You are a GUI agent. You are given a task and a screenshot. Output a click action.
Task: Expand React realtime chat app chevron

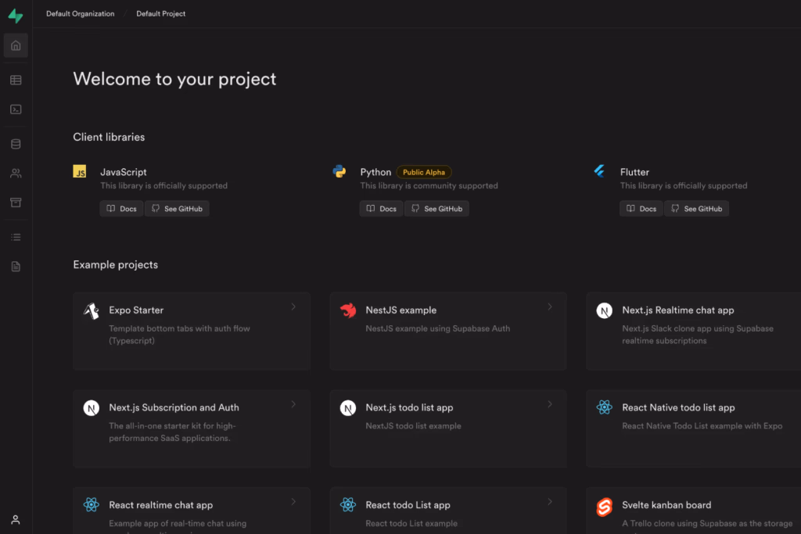[x=294, y=502]
